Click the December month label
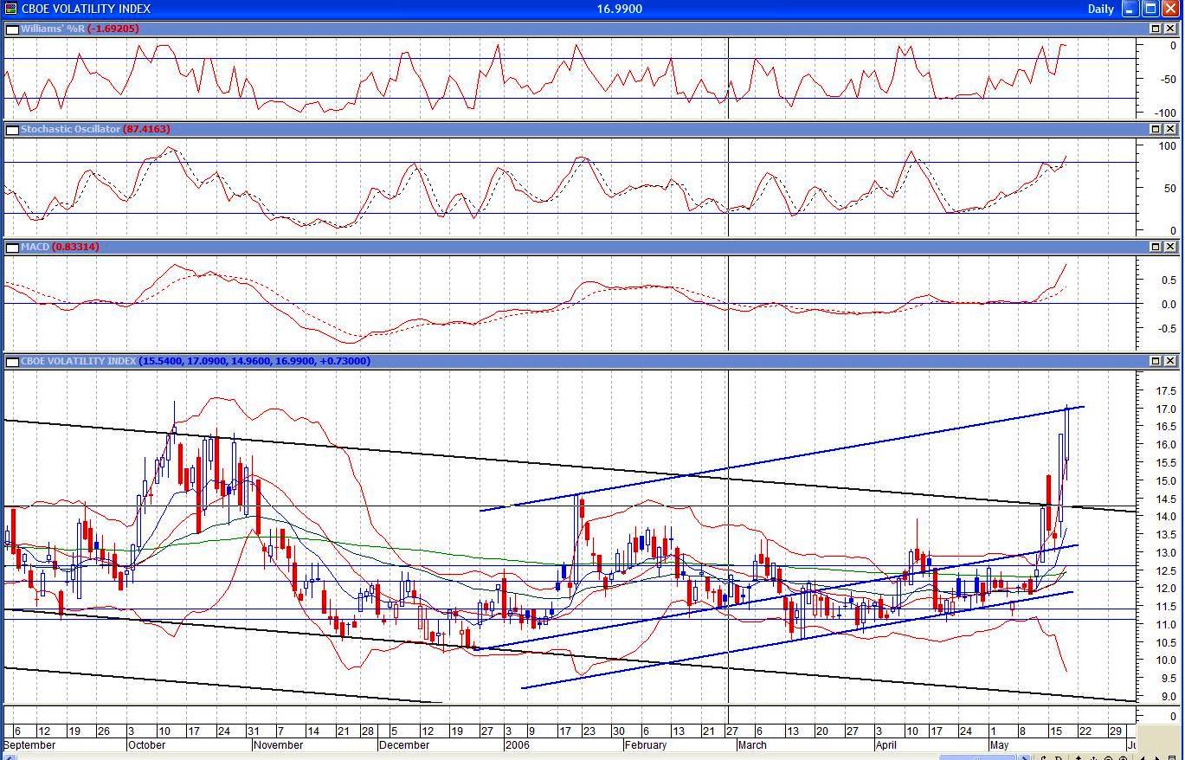1185x760 pixels. (404, 745)
